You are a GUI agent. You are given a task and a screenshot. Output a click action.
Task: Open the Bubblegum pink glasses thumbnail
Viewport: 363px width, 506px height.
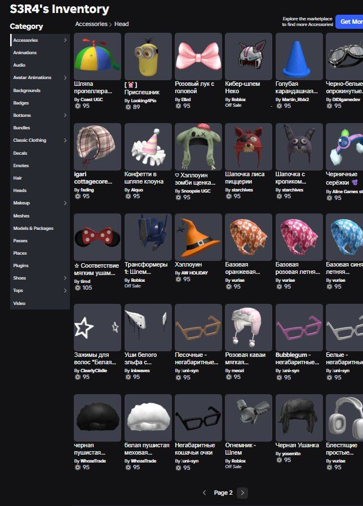pyautogui.click(x=299, y=327)
